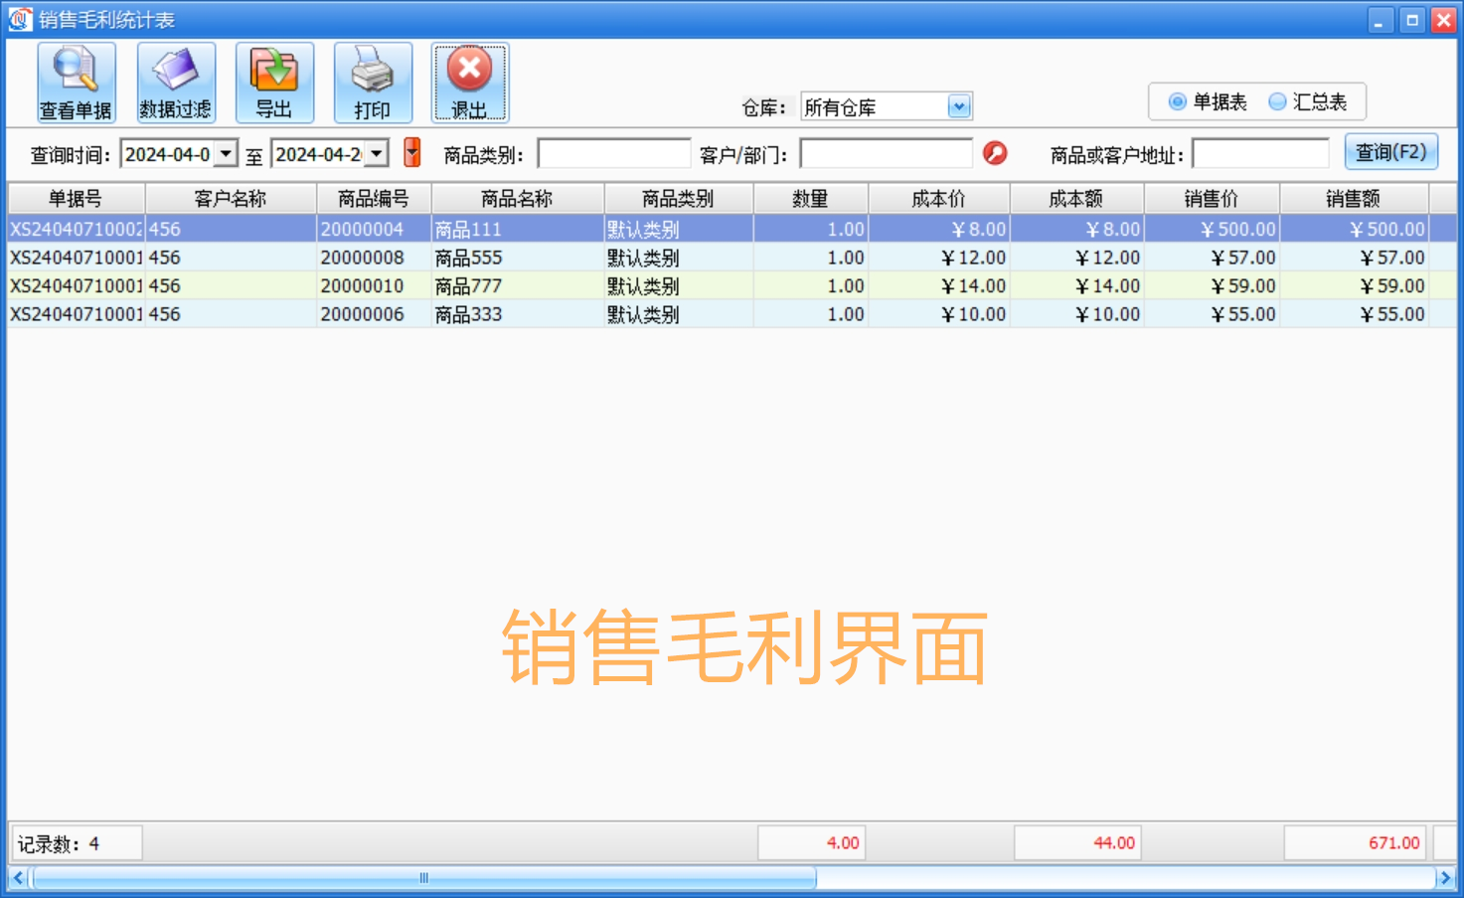Screen dimensions: 1464x898
Task: Open the orange date range quick picker
Action: (412, 153)
